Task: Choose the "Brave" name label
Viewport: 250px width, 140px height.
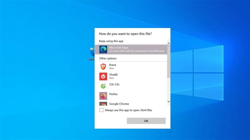Action: point(112,65)
